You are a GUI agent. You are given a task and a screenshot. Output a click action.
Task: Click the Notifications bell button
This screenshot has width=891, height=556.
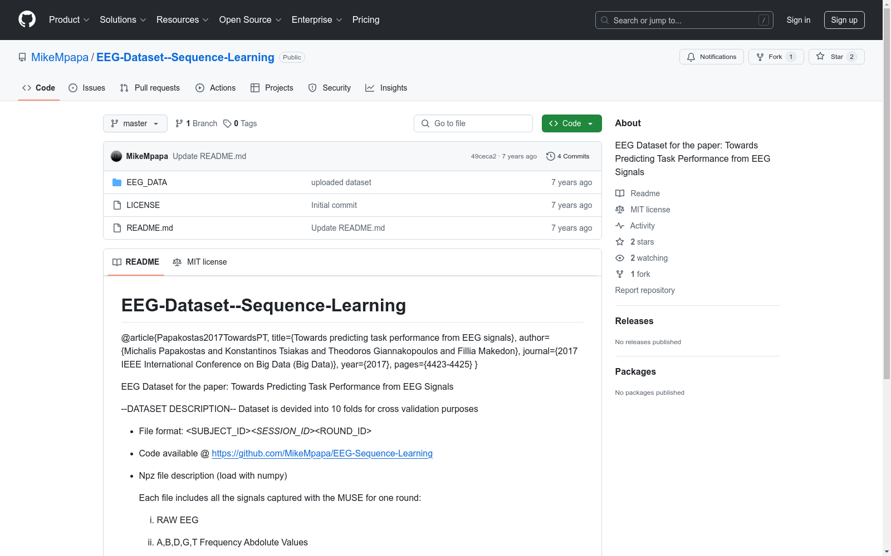pos(712,57)
